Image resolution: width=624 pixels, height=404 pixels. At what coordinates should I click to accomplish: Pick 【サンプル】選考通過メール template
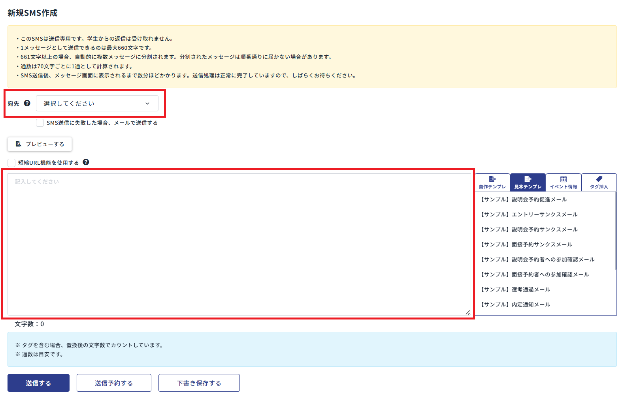[x=515, y=289]
